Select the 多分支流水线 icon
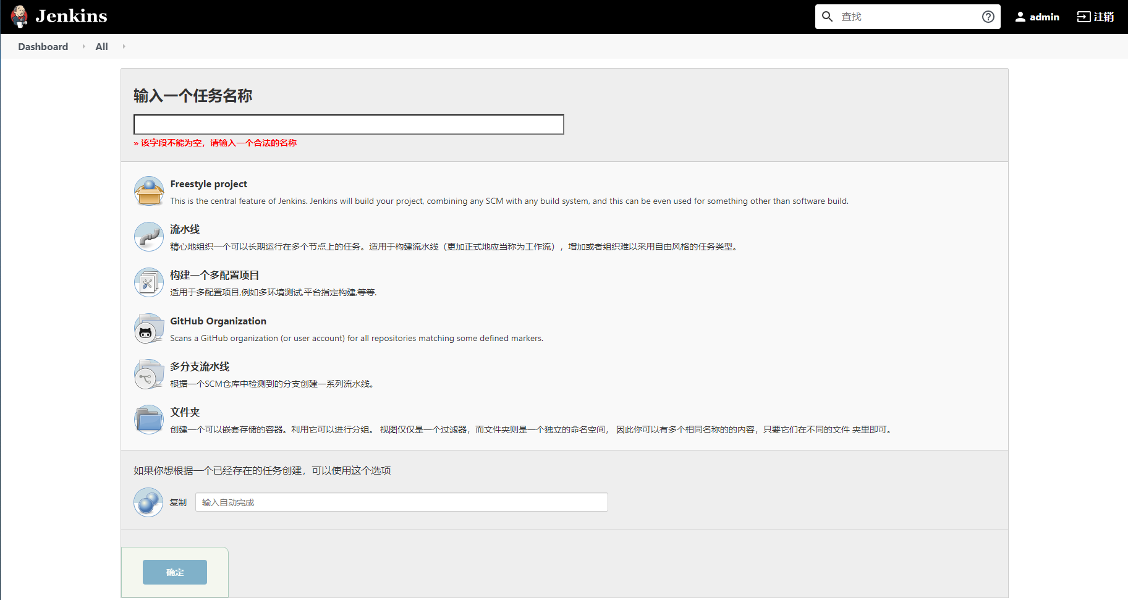The image size is (1128, 600). click(149, 374)
